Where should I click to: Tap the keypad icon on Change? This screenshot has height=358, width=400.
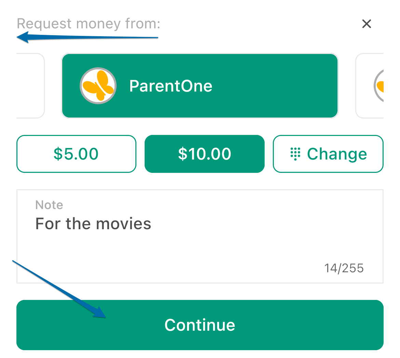295,154
